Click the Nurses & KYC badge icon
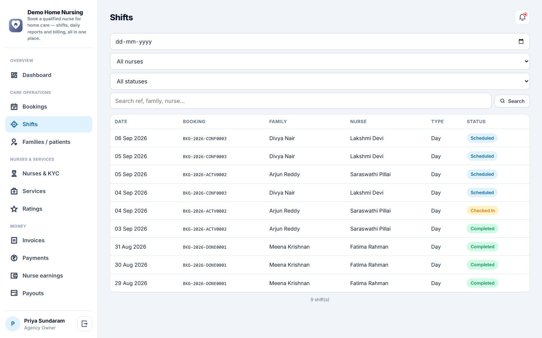Image resolution: width=542 pixels, height=338 pixels. [x=14, y=174]
